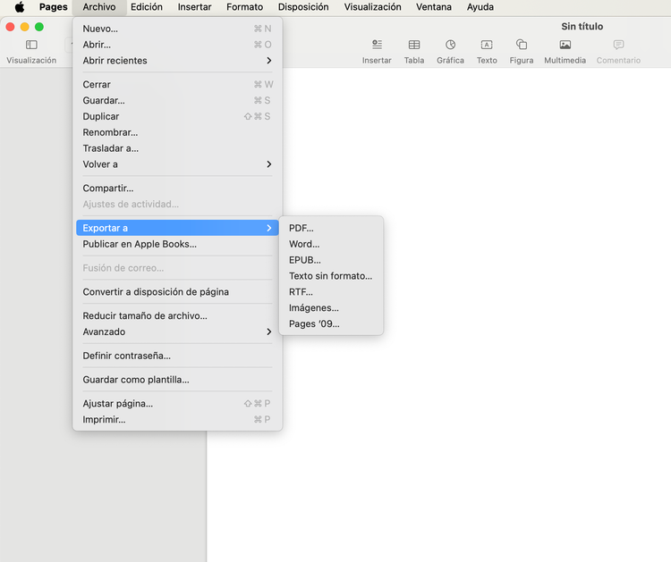Viewport: 671px width, 562px height.
Task: Select Ajustar página... menu item
Action: click(177, 404)
